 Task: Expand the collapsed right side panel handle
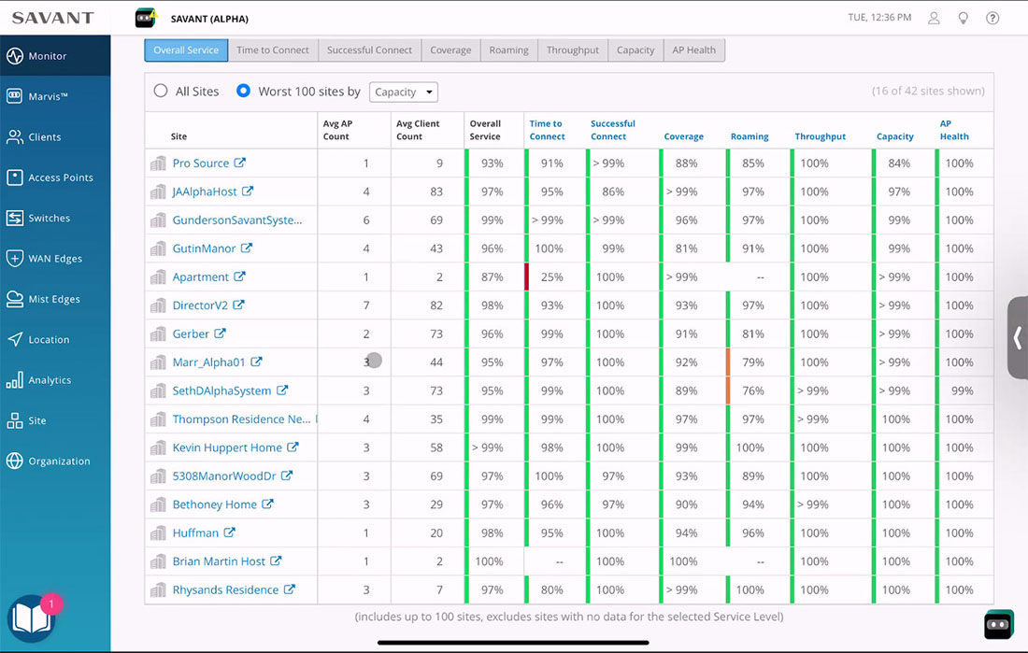[1018, 338]
